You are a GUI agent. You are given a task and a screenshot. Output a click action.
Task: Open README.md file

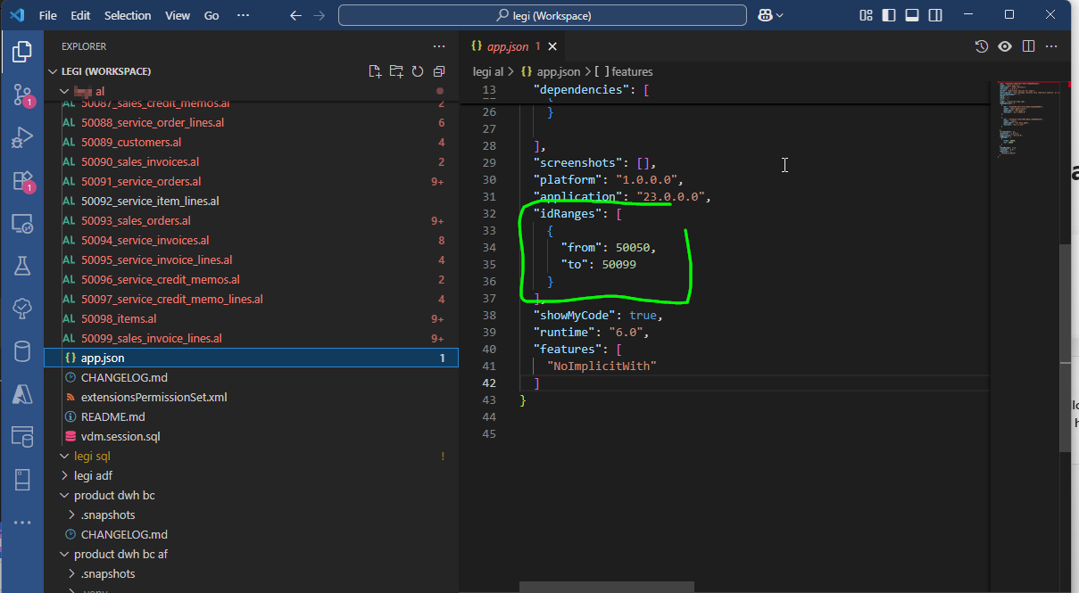tap(112, 416)
